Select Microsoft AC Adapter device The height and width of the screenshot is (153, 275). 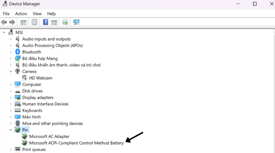(x=49, y=136)
